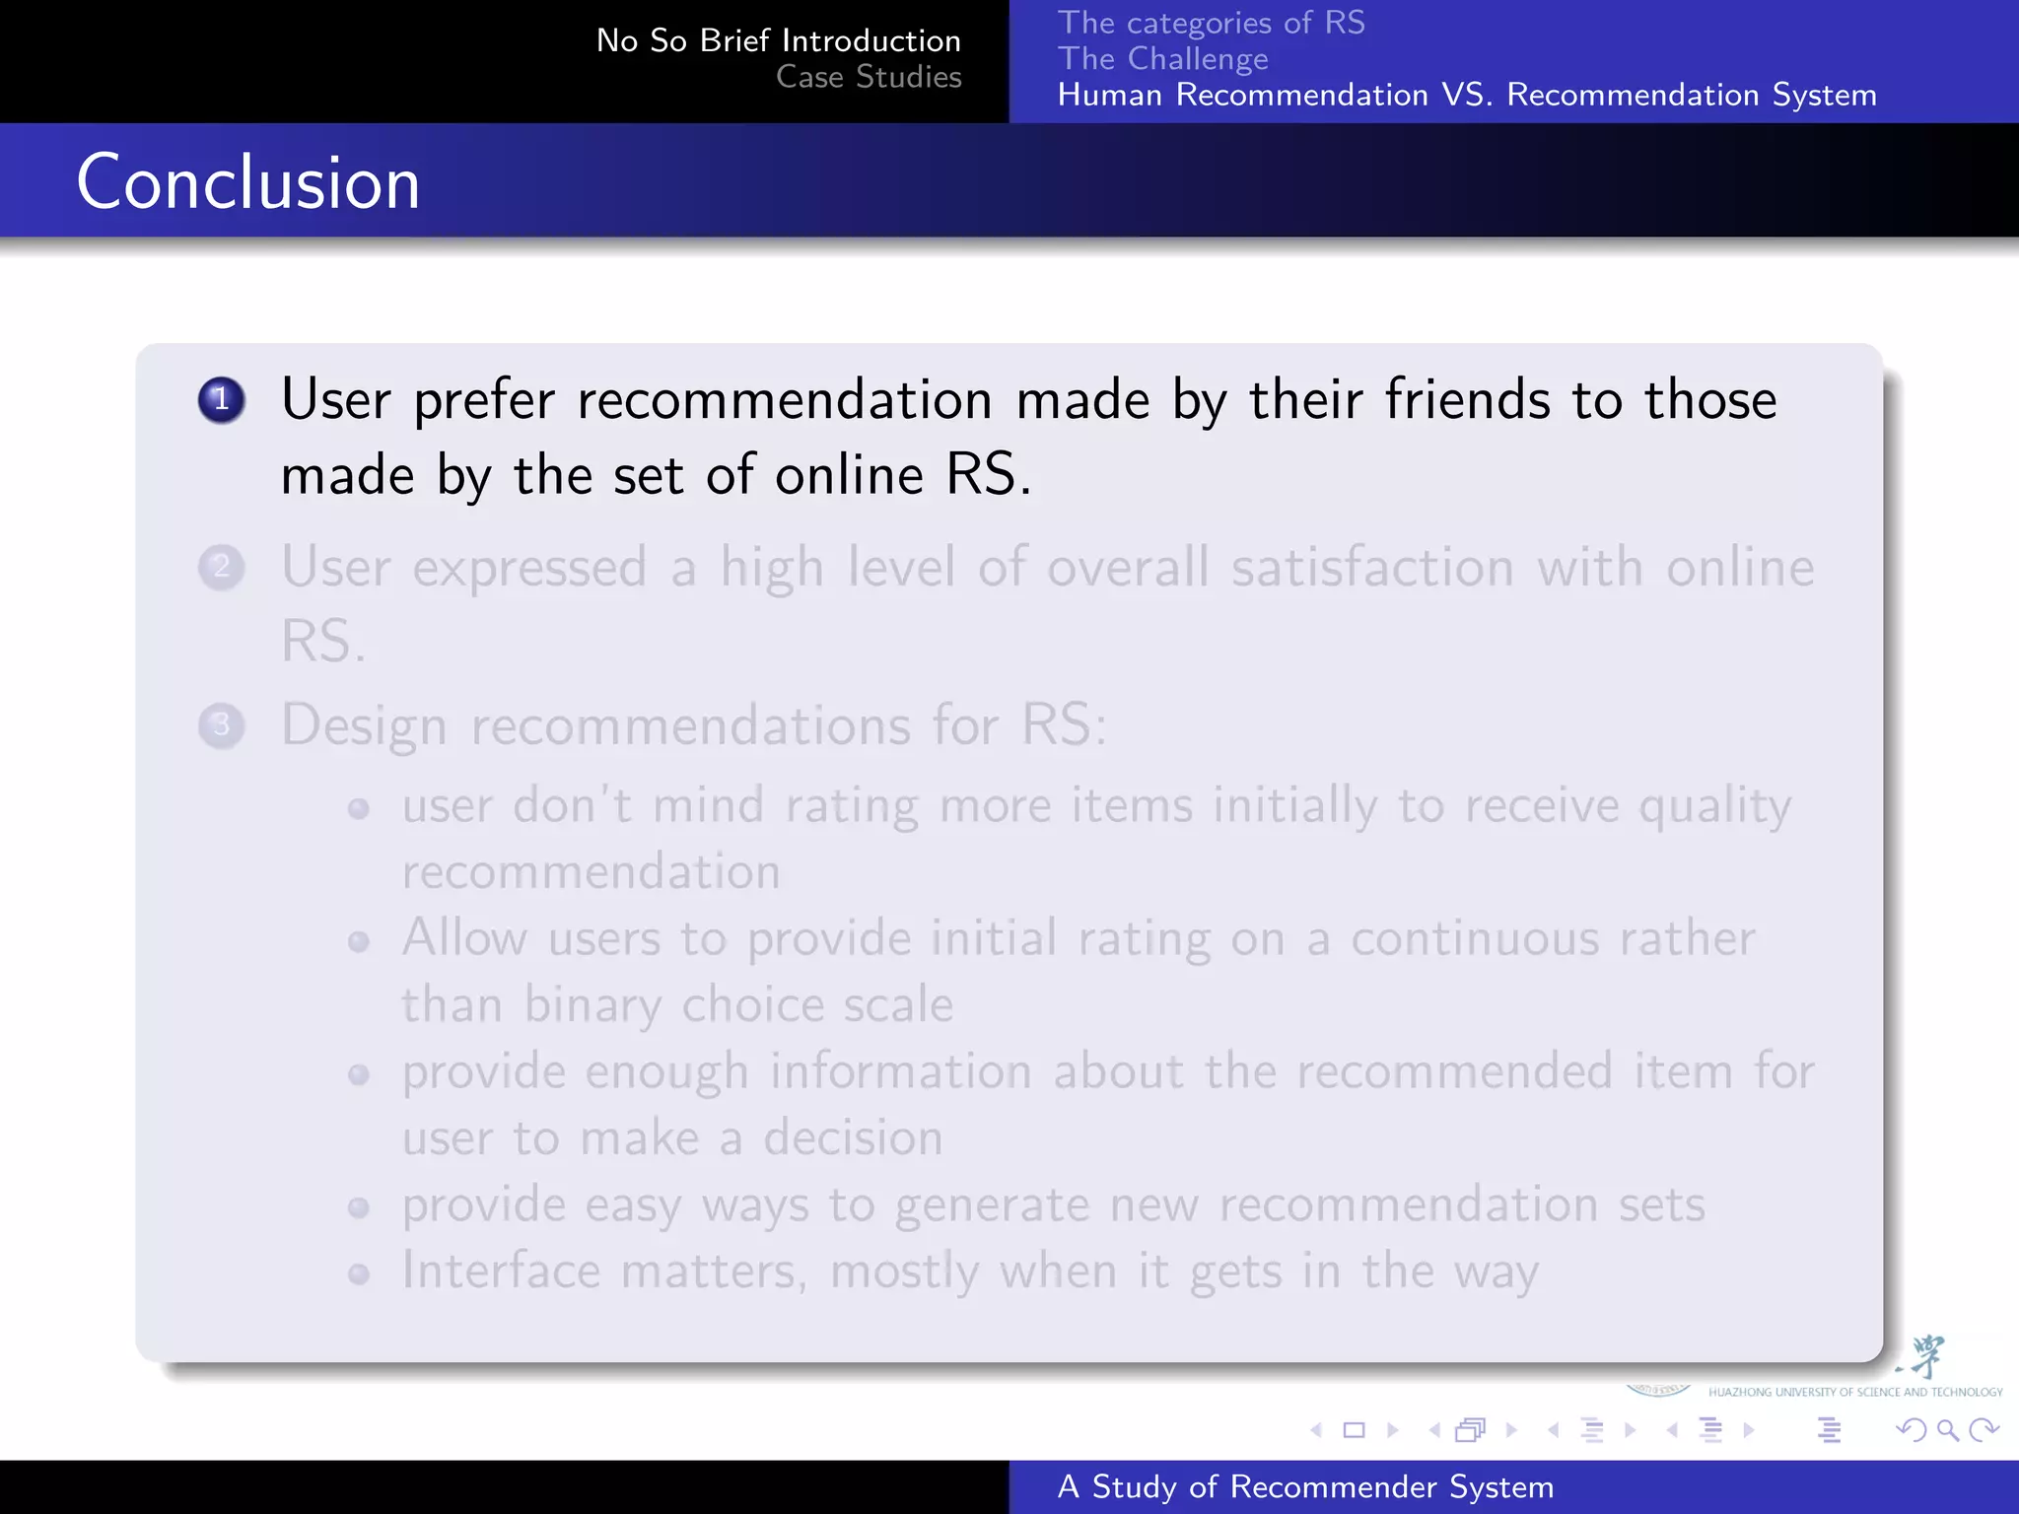The height and width of the screenshot is (1514, 2019).
Task: Click the text 'Design recommendations for RS:'
Action: pos(694,725)
